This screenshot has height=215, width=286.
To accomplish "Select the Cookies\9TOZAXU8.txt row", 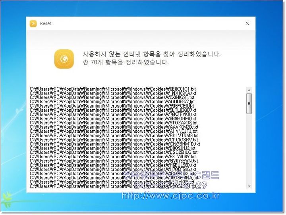I will point(114,123).
